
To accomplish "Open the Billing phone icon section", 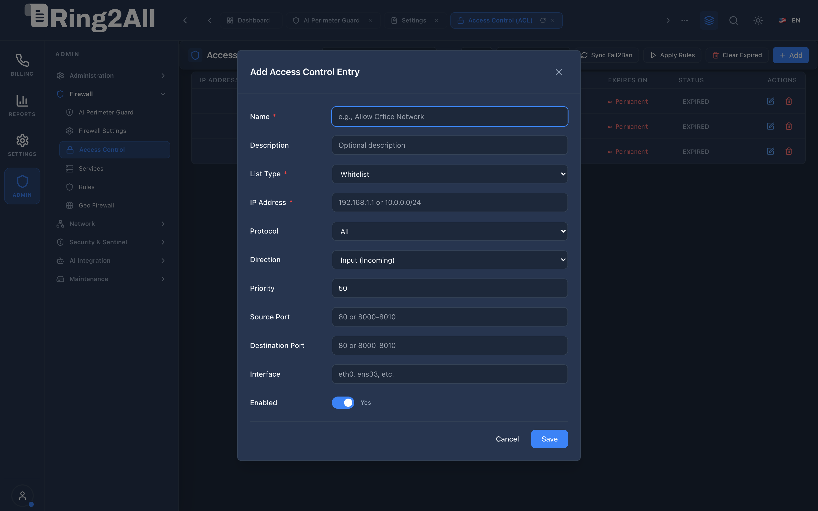I will pos(22,65).
